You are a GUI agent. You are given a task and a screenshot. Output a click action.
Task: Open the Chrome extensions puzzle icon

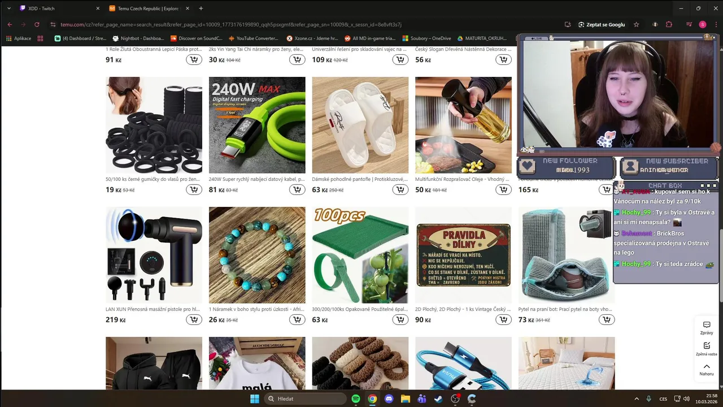[x=669, y=24]
